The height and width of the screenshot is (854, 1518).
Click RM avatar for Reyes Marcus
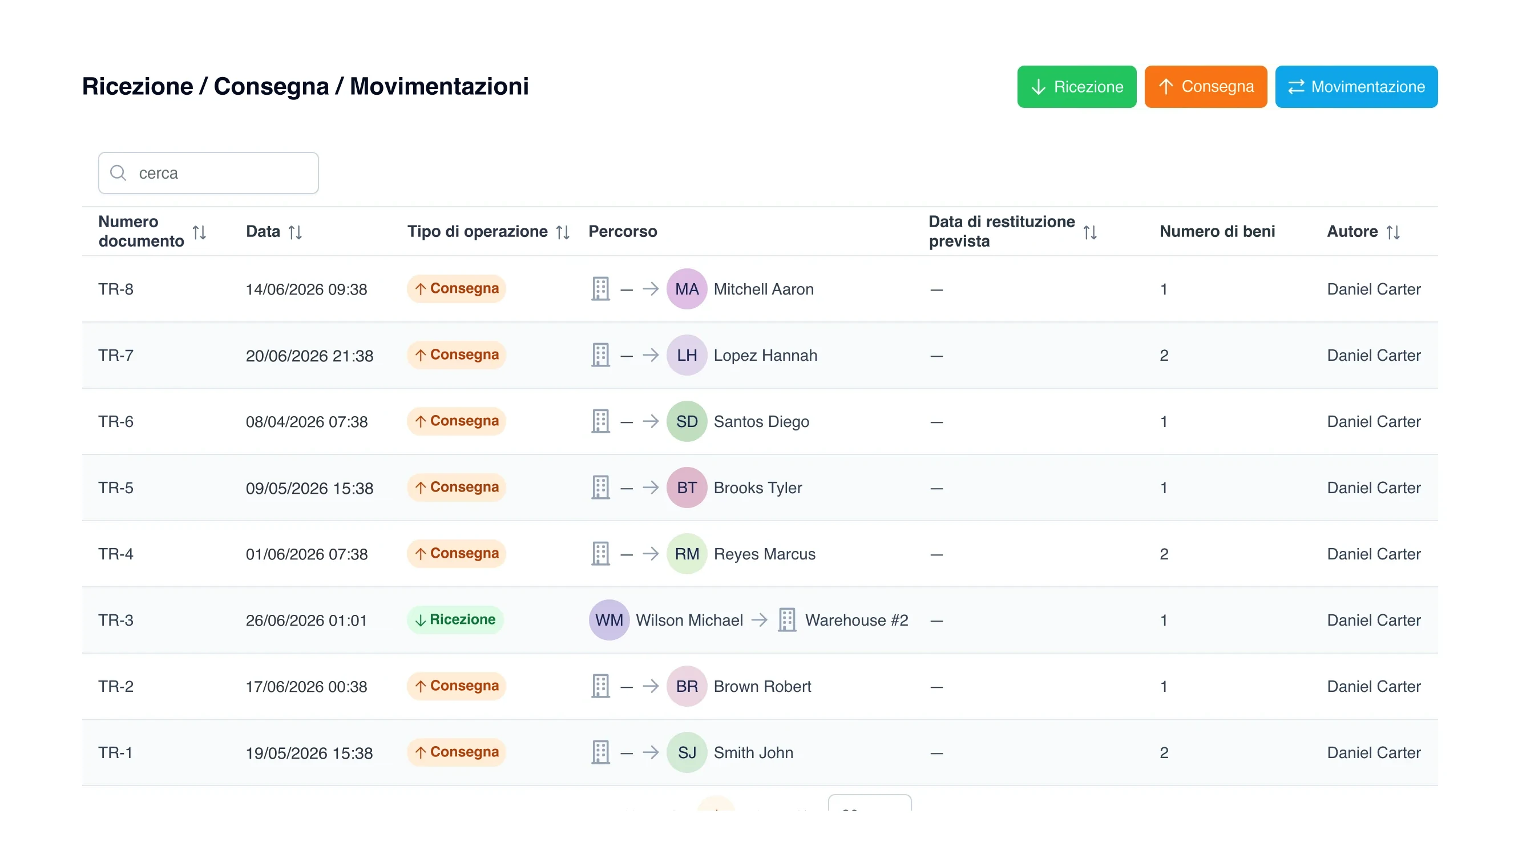click(687, 553)
